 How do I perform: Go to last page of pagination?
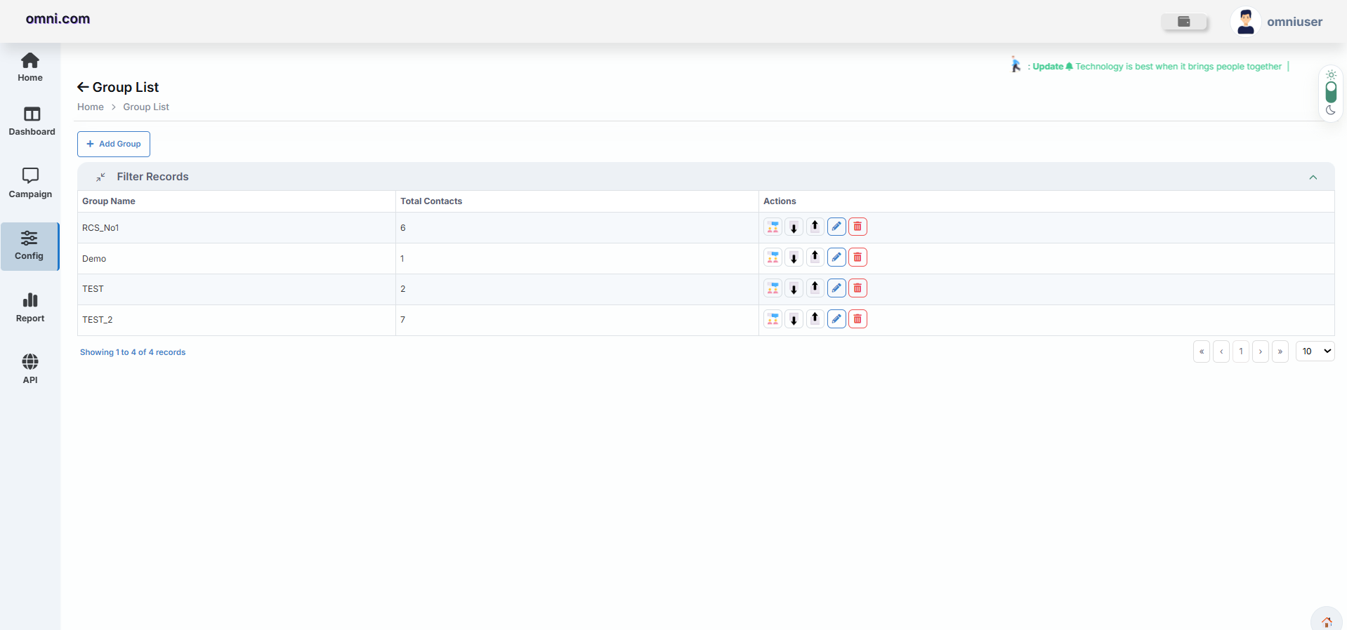pos(1280,351)
